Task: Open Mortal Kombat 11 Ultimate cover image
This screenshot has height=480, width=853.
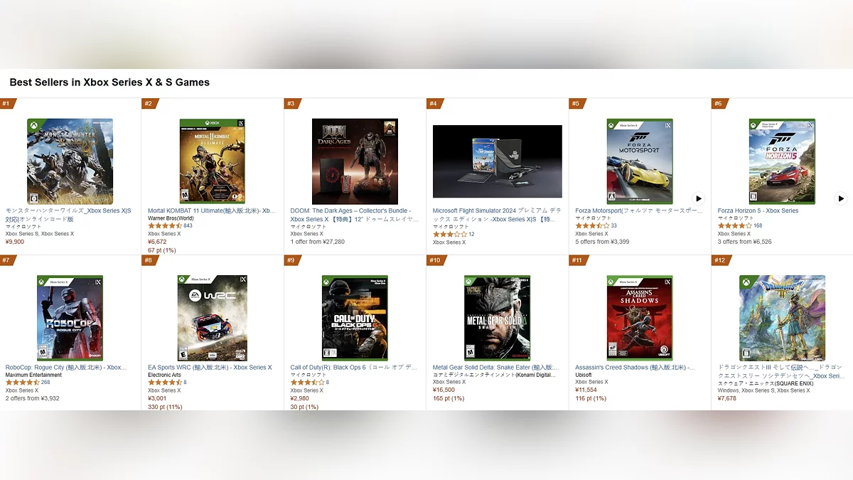Action: (213, 161)
